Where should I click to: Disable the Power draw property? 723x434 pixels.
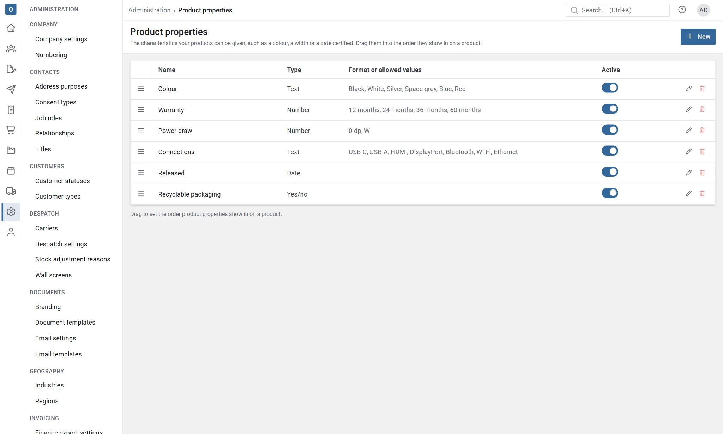610,130
